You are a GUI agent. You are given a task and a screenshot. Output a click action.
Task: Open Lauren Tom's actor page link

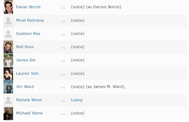tap(27, 74)
